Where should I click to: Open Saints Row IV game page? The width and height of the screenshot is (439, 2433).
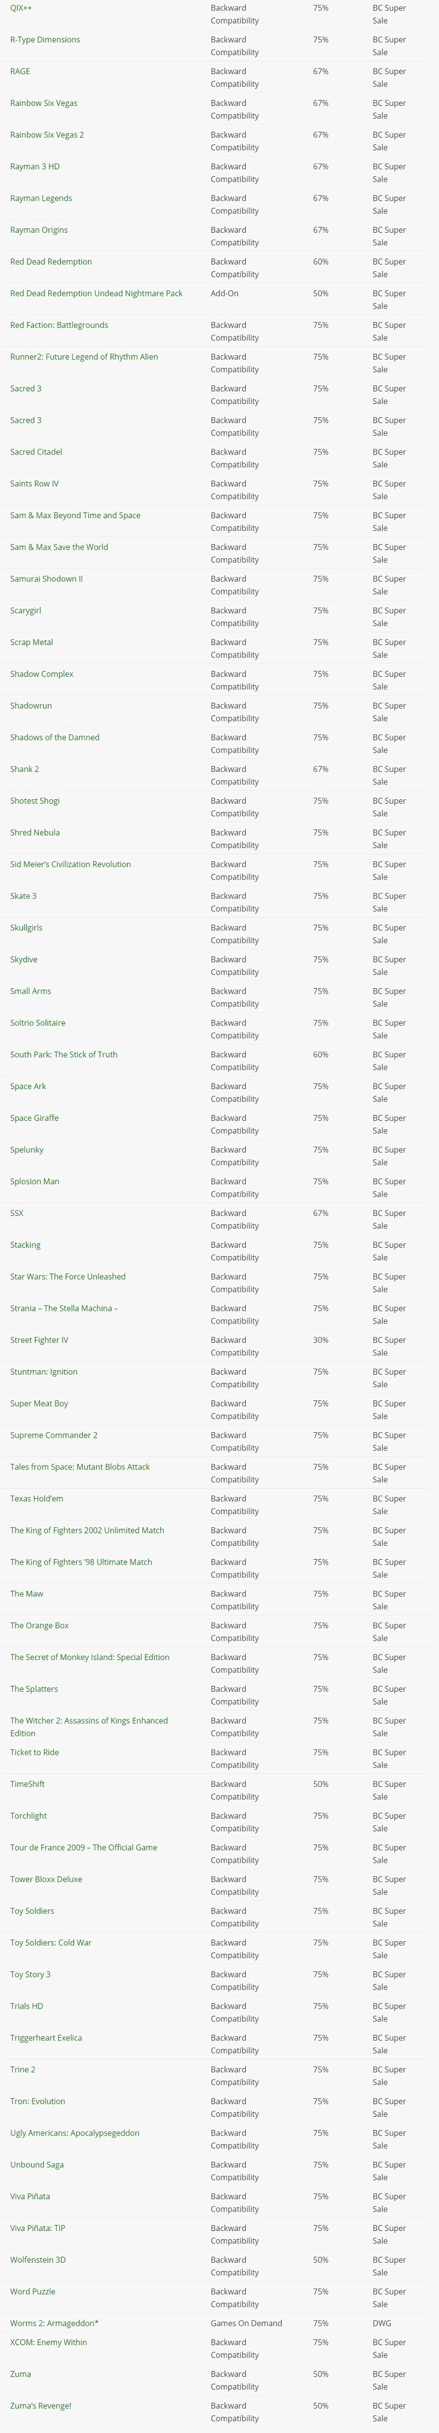(x=34, y=484)
